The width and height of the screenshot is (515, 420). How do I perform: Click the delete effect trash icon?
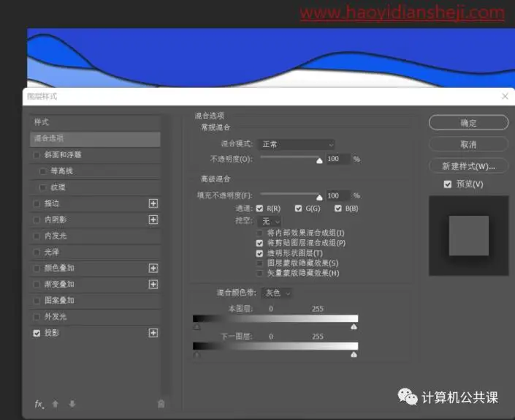[x=161, y=404]
